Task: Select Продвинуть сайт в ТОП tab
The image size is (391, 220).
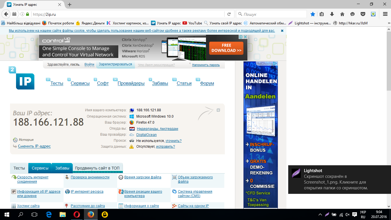Action: point(97,168)
